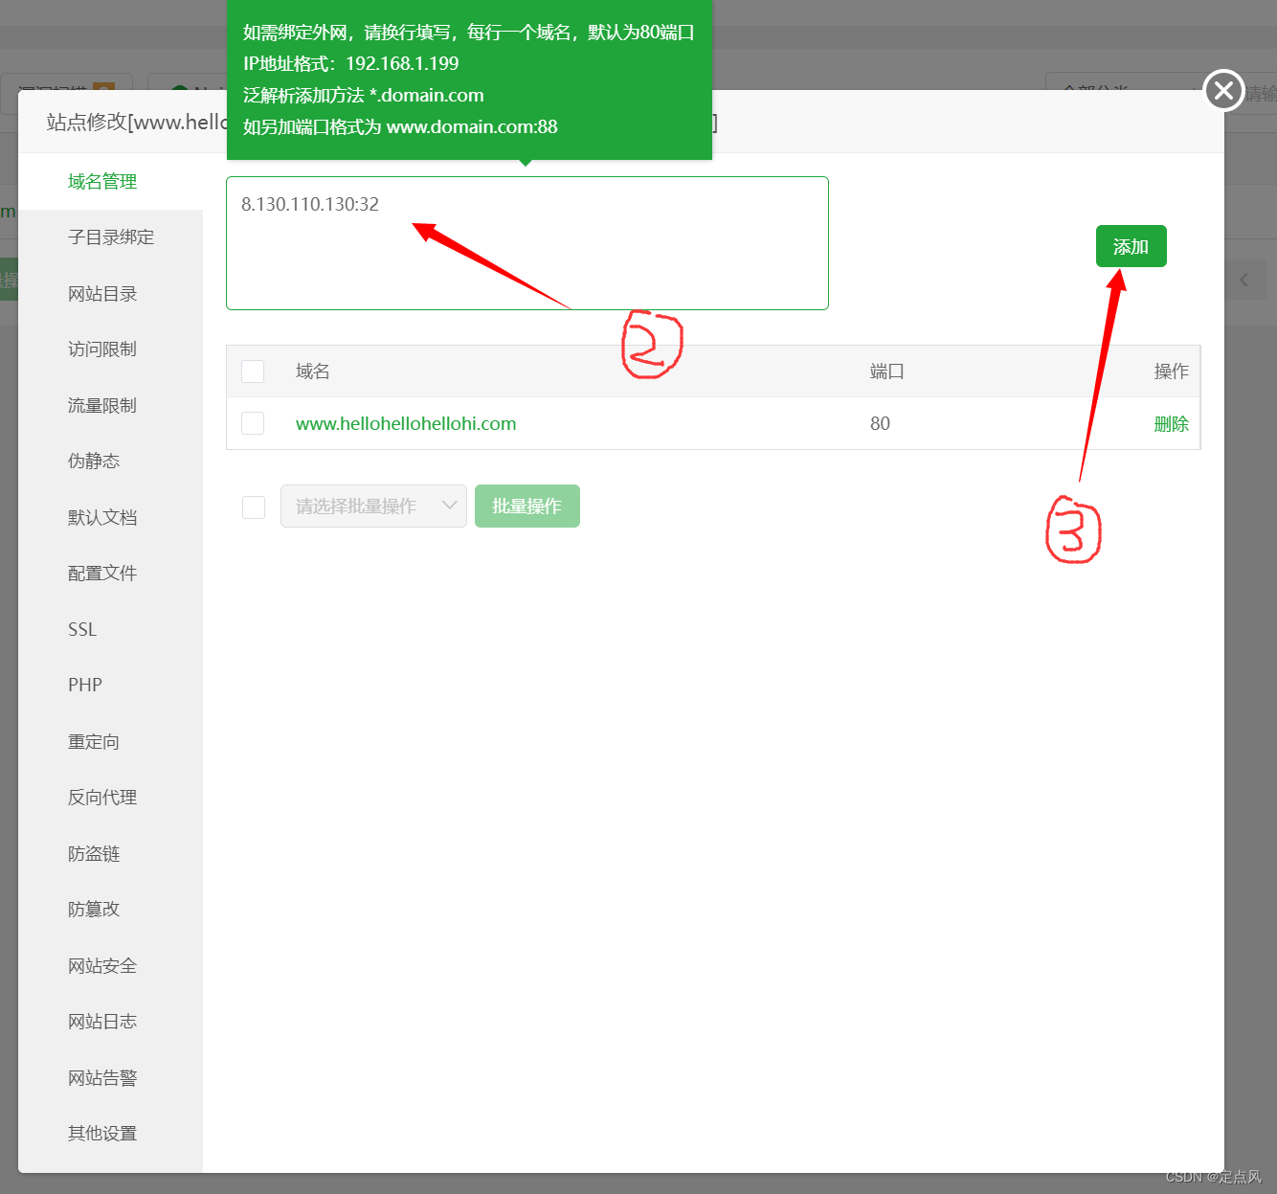Open the 默认文档 tab
1277x1194 pixels.
102,518
